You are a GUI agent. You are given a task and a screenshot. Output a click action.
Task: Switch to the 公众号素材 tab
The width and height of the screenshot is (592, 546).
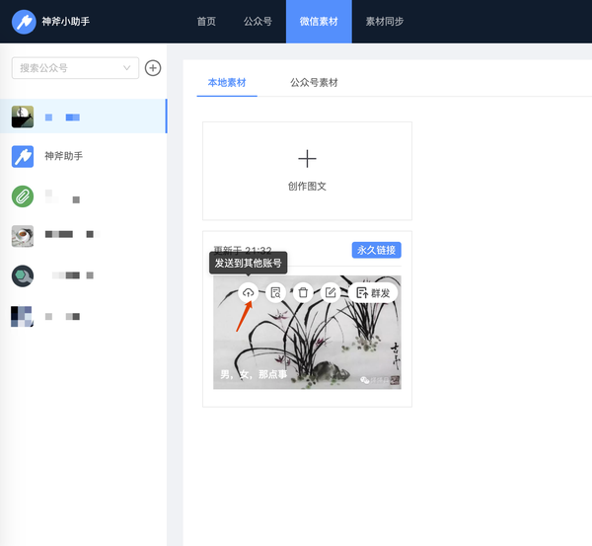314,83
